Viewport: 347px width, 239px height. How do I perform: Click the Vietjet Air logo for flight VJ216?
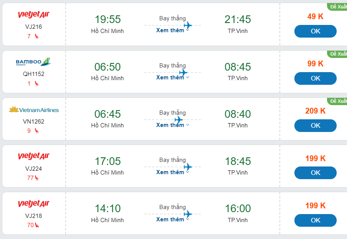pos(33,15)
